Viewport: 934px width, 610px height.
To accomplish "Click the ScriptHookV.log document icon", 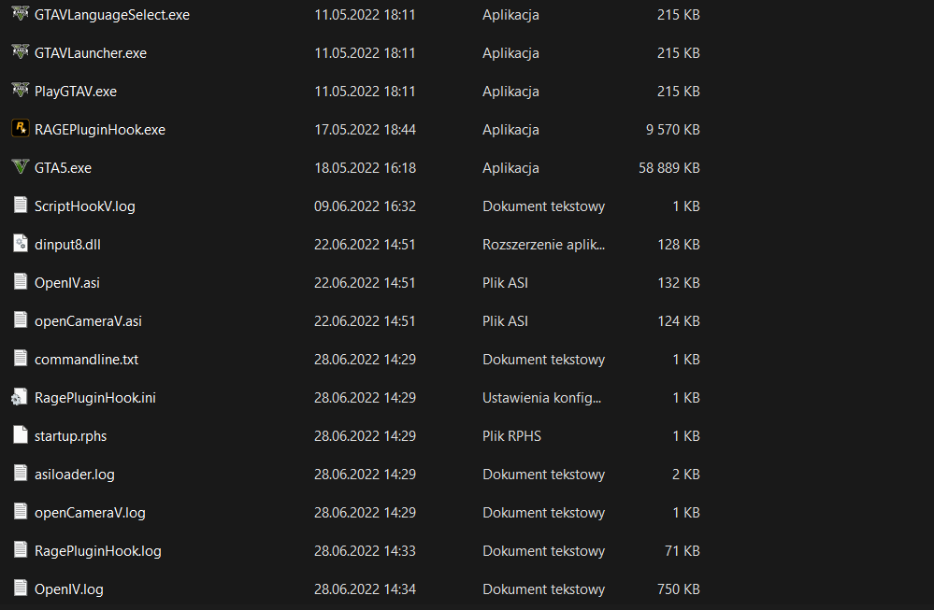I will click(x=21, y=205).
